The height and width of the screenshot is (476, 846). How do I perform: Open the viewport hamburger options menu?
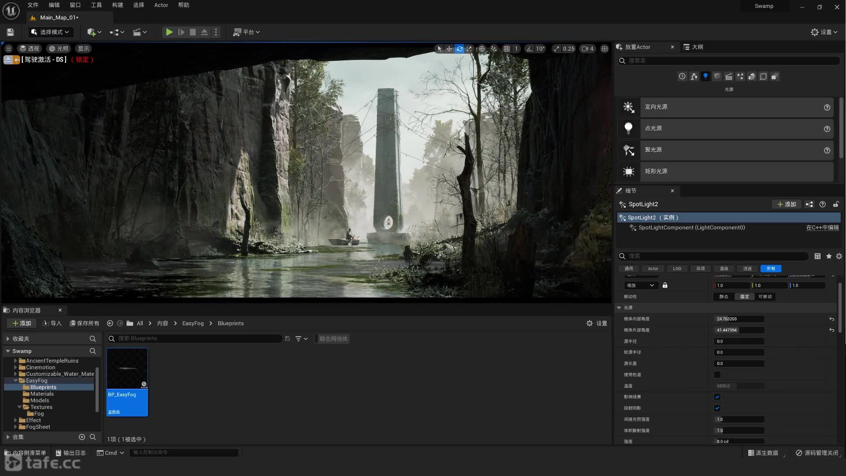8,49
